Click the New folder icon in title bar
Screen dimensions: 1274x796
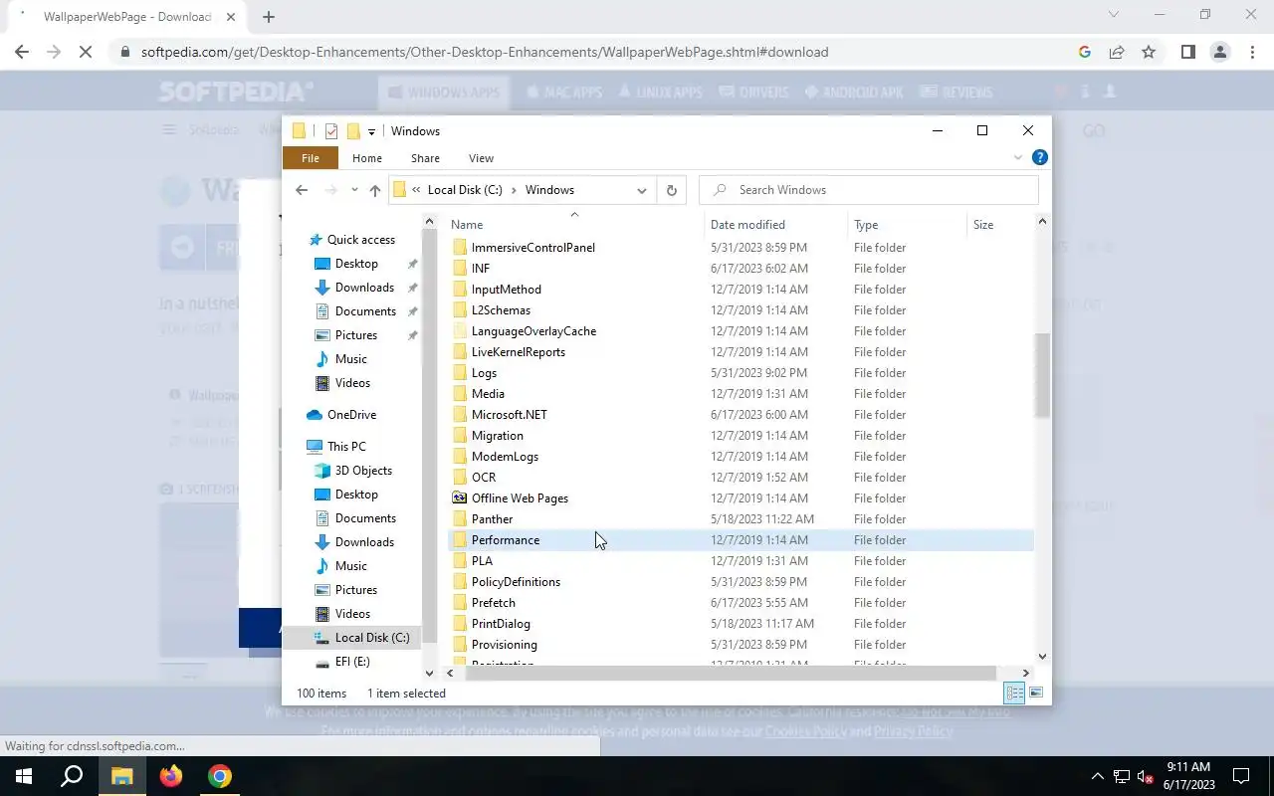click(353, 131)
